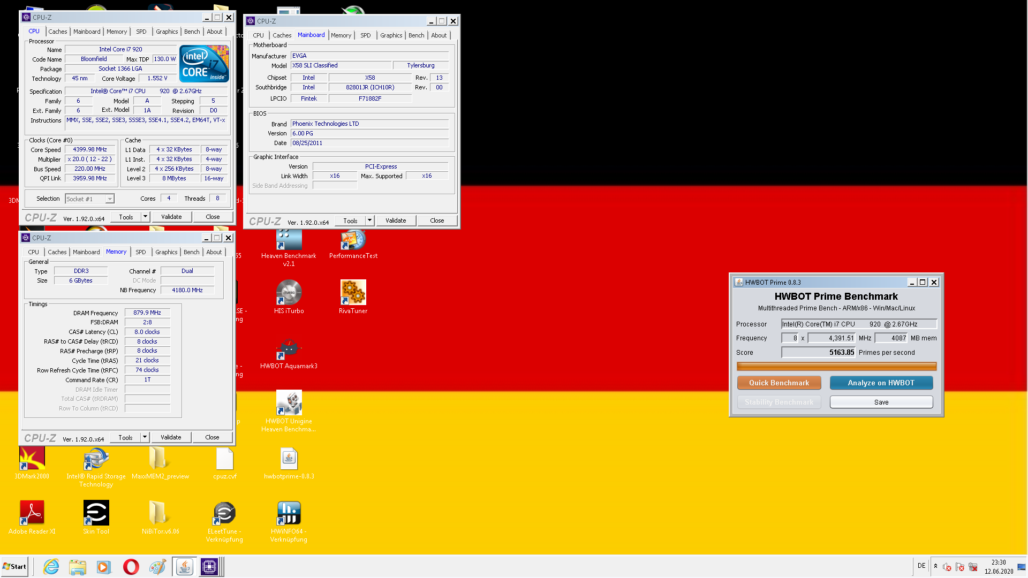Open HWiNFO64 shortcut icon
The image size is (1028, 578).
click(289, 522)
